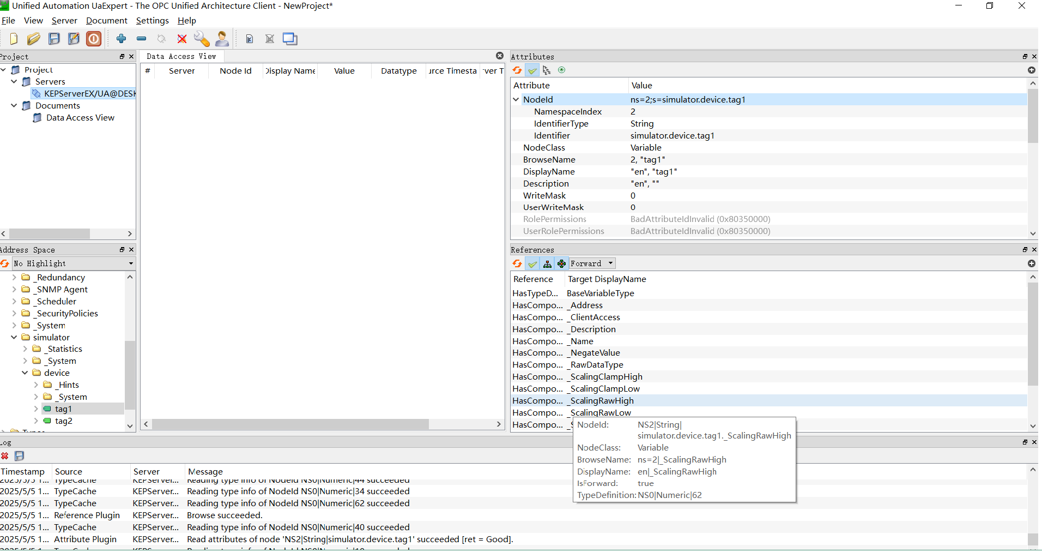Close the Data Access View document tab

[500, 56]
